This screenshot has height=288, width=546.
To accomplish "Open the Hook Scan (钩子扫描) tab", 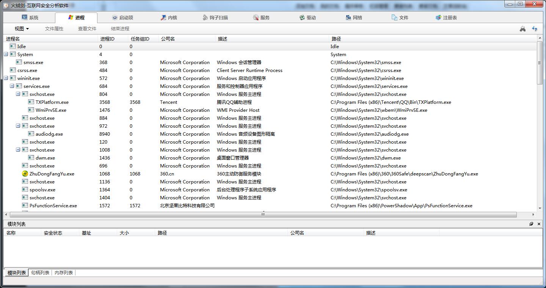I will [215, 18].
